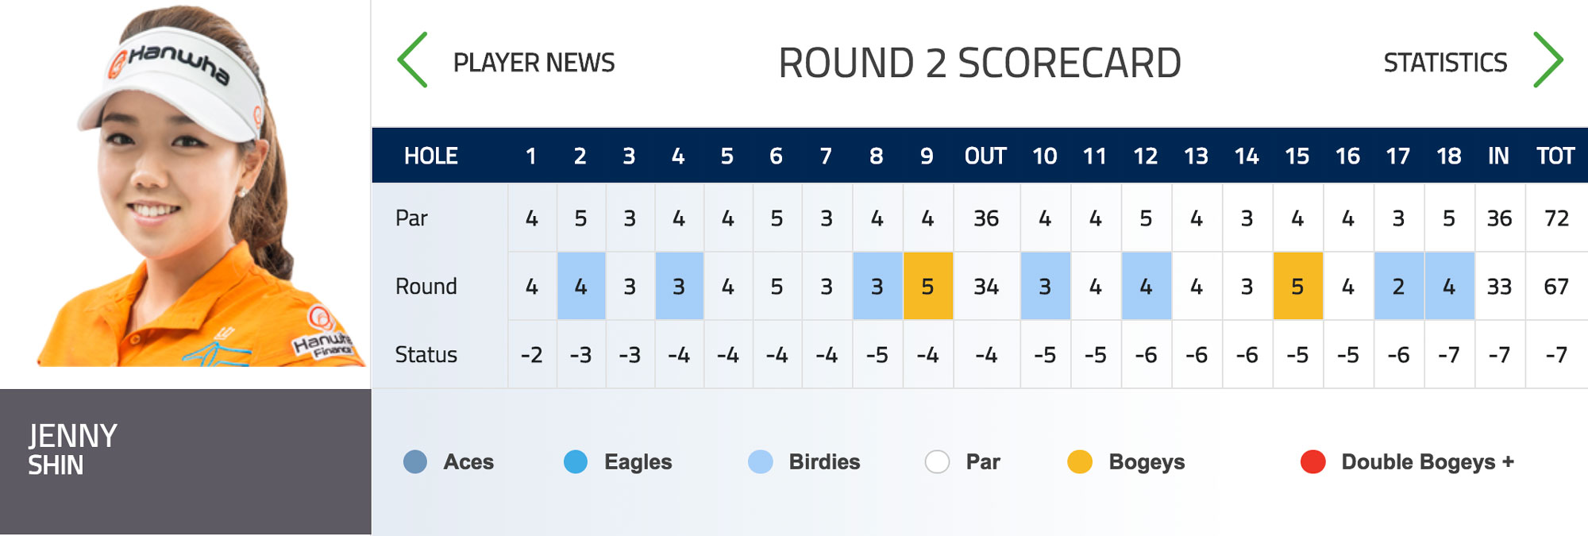Click the bogey score on hole 9
This screenshot has width=1588, height=536.
[927, 286]
